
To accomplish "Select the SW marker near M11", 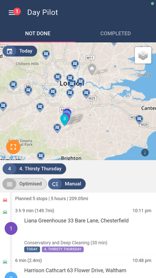I will (75, 64).
